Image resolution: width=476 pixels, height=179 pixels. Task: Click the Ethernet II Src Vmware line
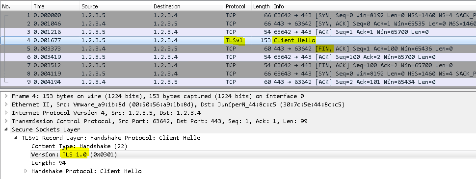pyautogui.click(x=178, y=104)
